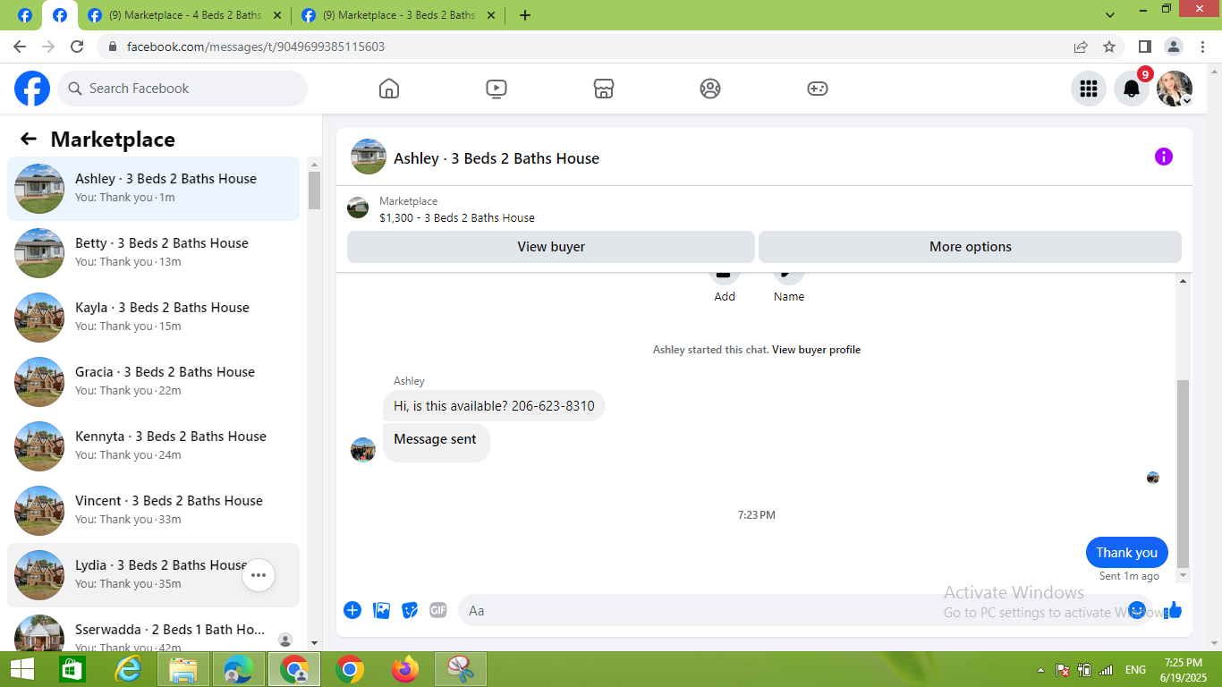Open File Explorer from the taskbar
Image resolution: width=1222 pixels, height=687 pixels.
coord(183,669)
